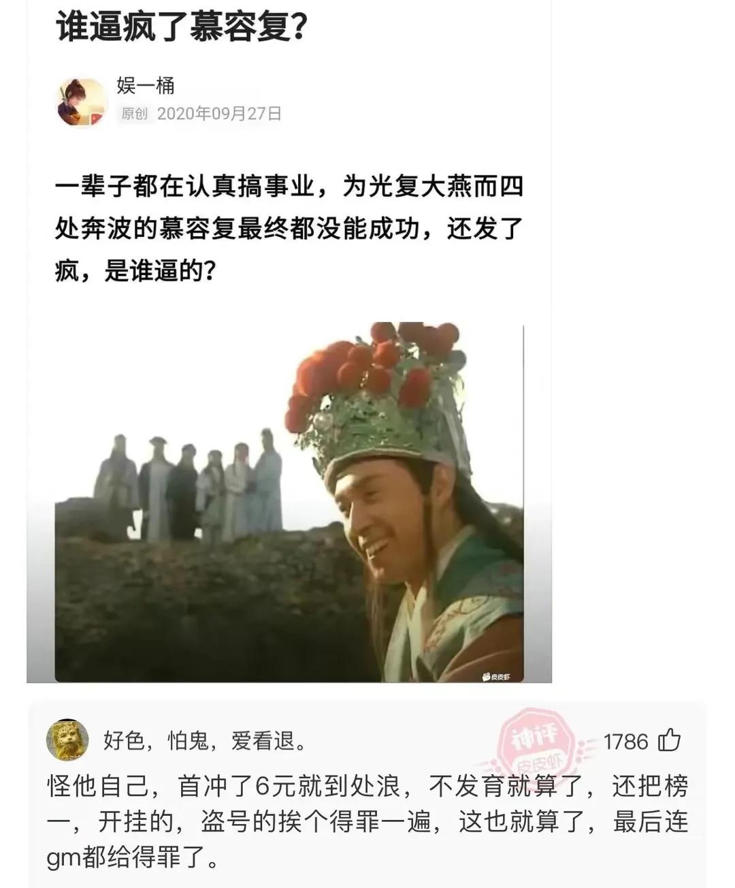Open author name 娱一桶 profile
This screenshot has width=735, height=888.
point(146,85)
